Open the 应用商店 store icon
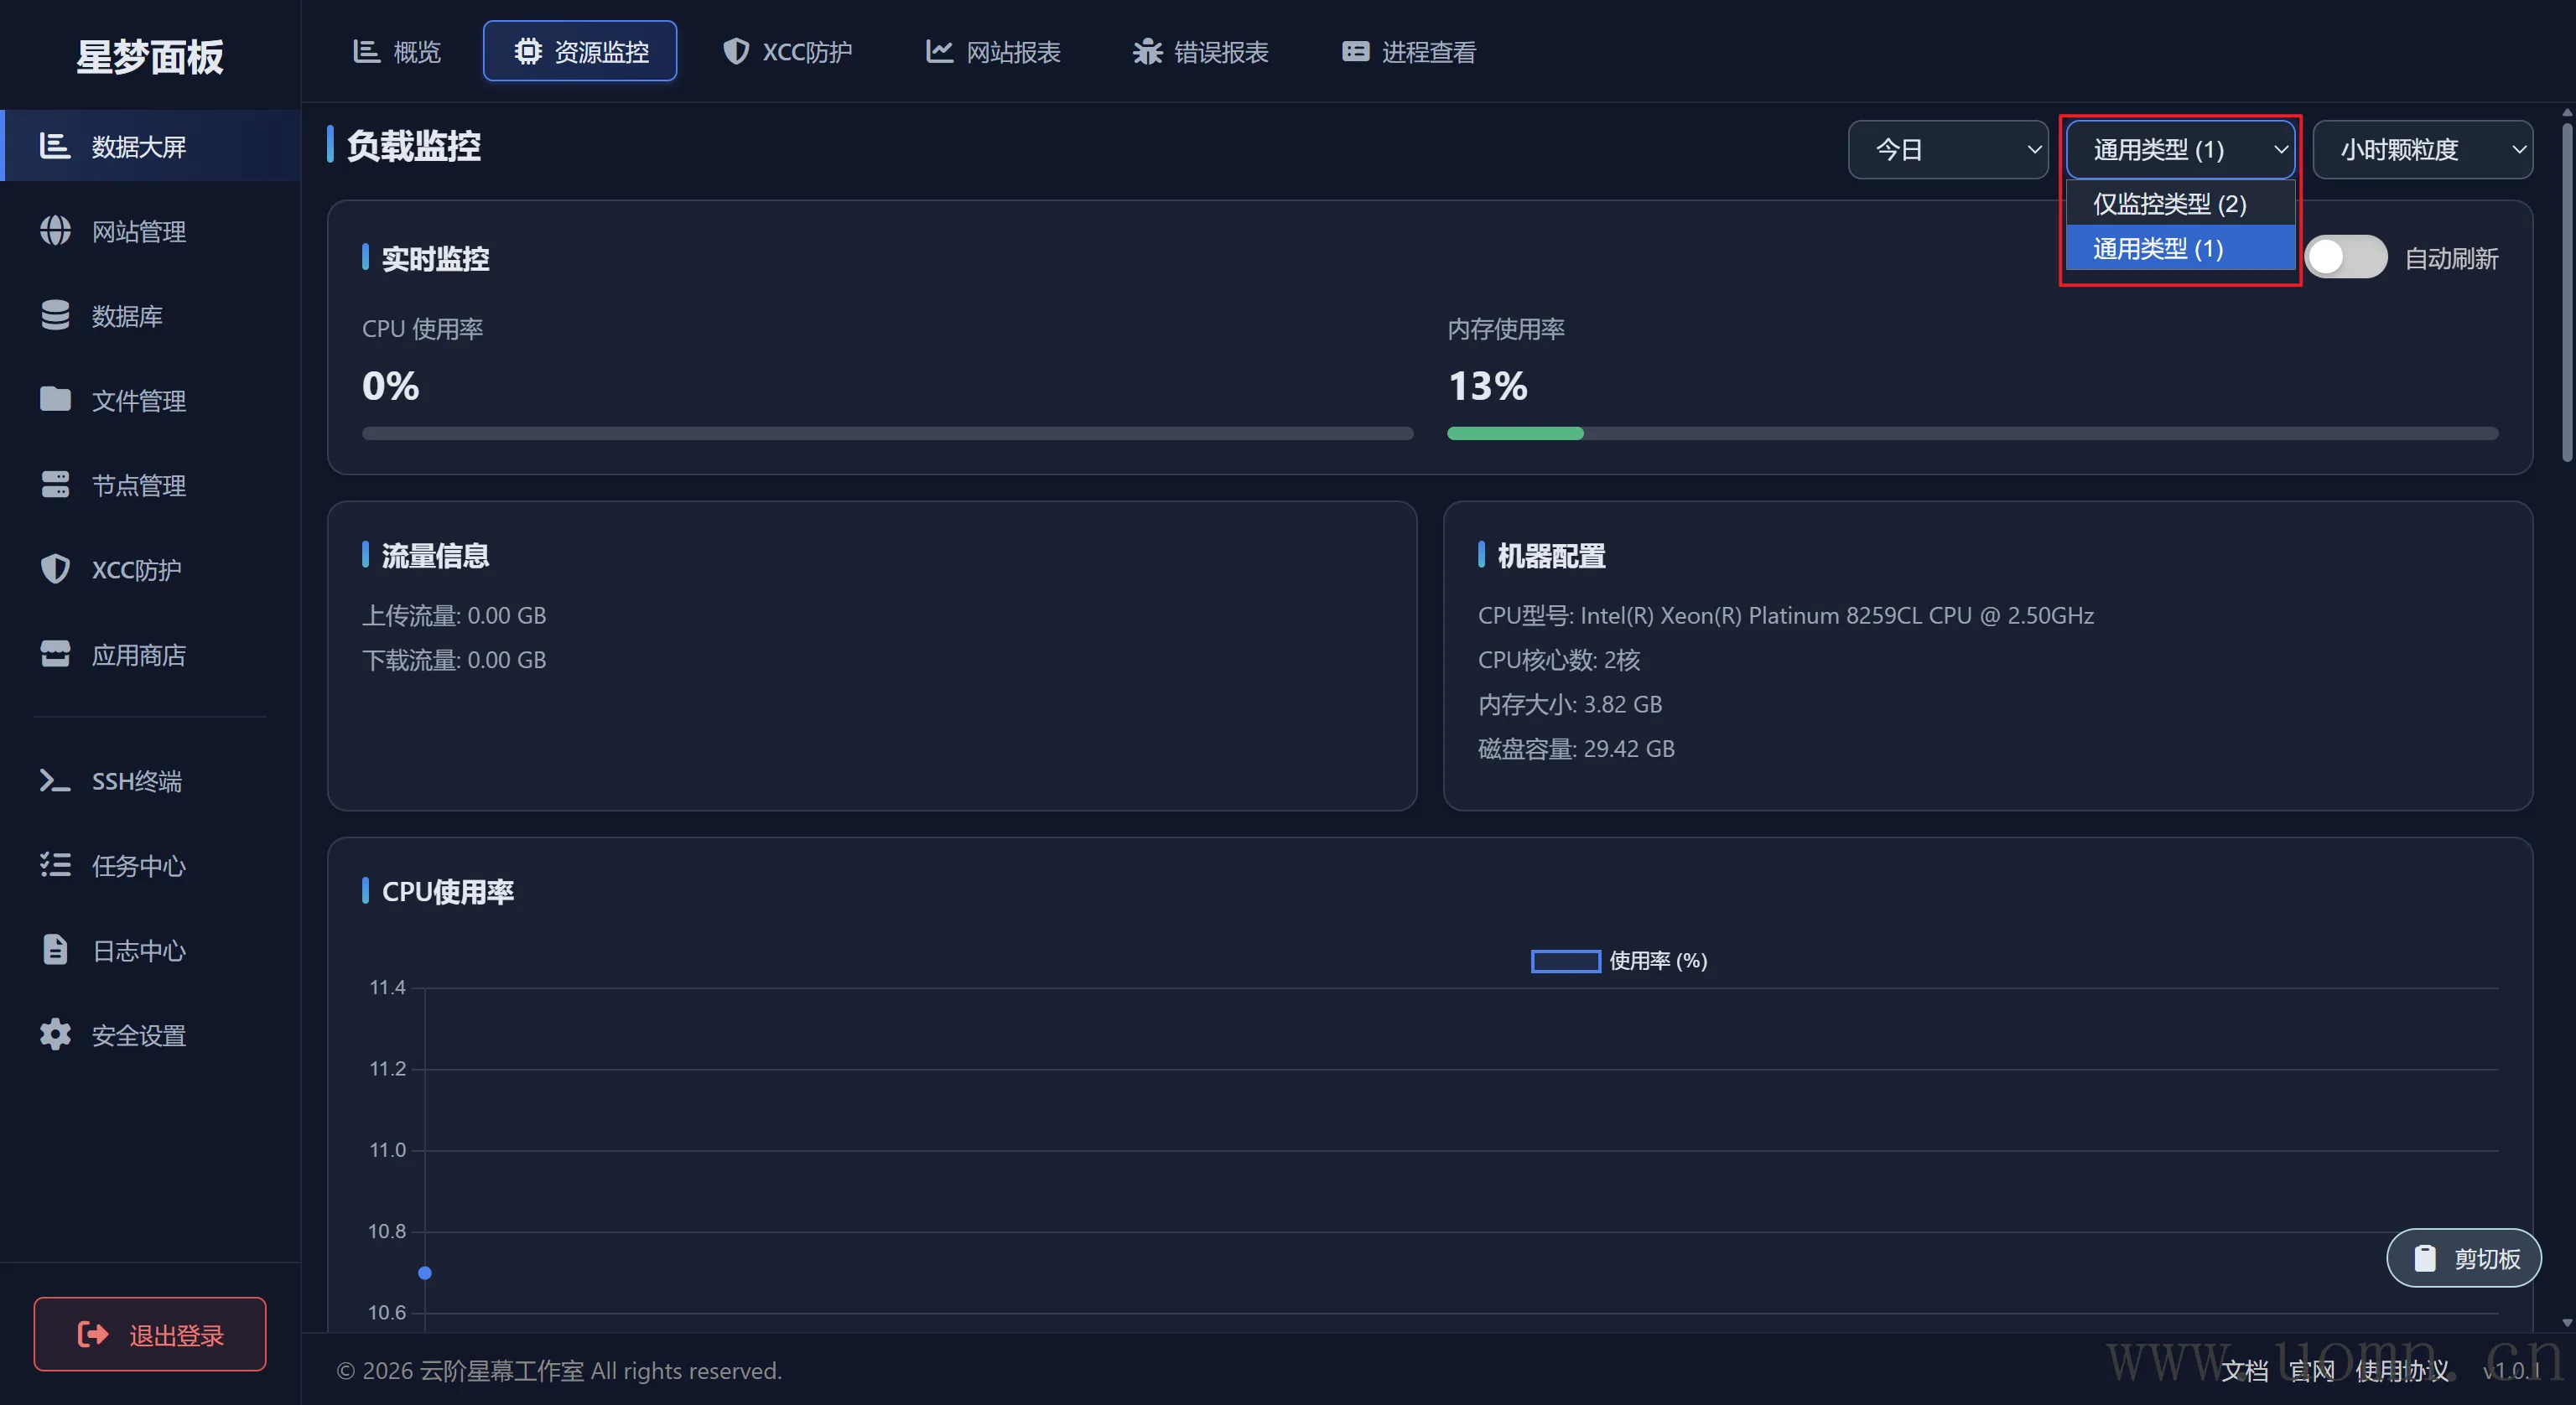 click(55, 654)
